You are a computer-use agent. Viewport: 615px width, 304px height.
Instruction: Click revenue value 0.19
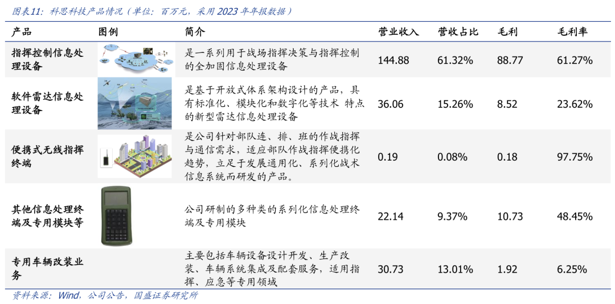[x=388, y=157]
